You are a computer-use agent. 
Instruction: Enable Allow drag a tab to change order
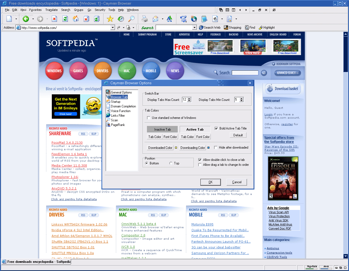[200, 165]
